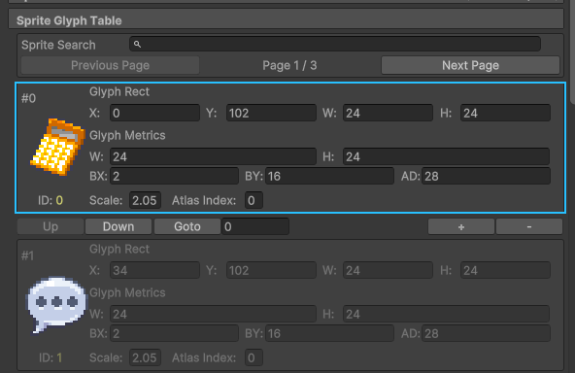The image size is (575, 373).
Task: Click the ID: 0 label
Action: (51, 200)
